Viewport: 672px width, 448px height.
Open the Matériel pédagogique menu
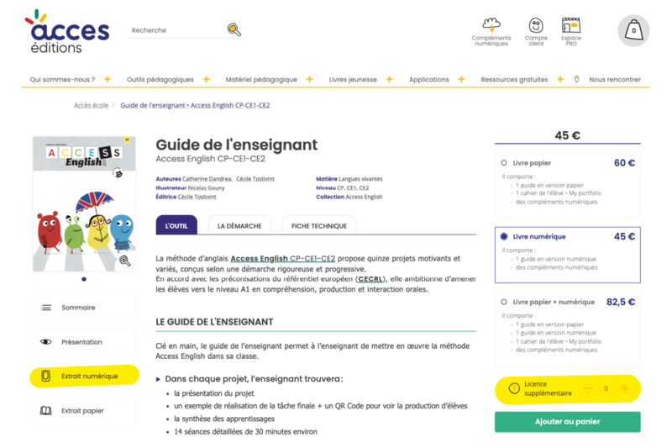point(261,79)
